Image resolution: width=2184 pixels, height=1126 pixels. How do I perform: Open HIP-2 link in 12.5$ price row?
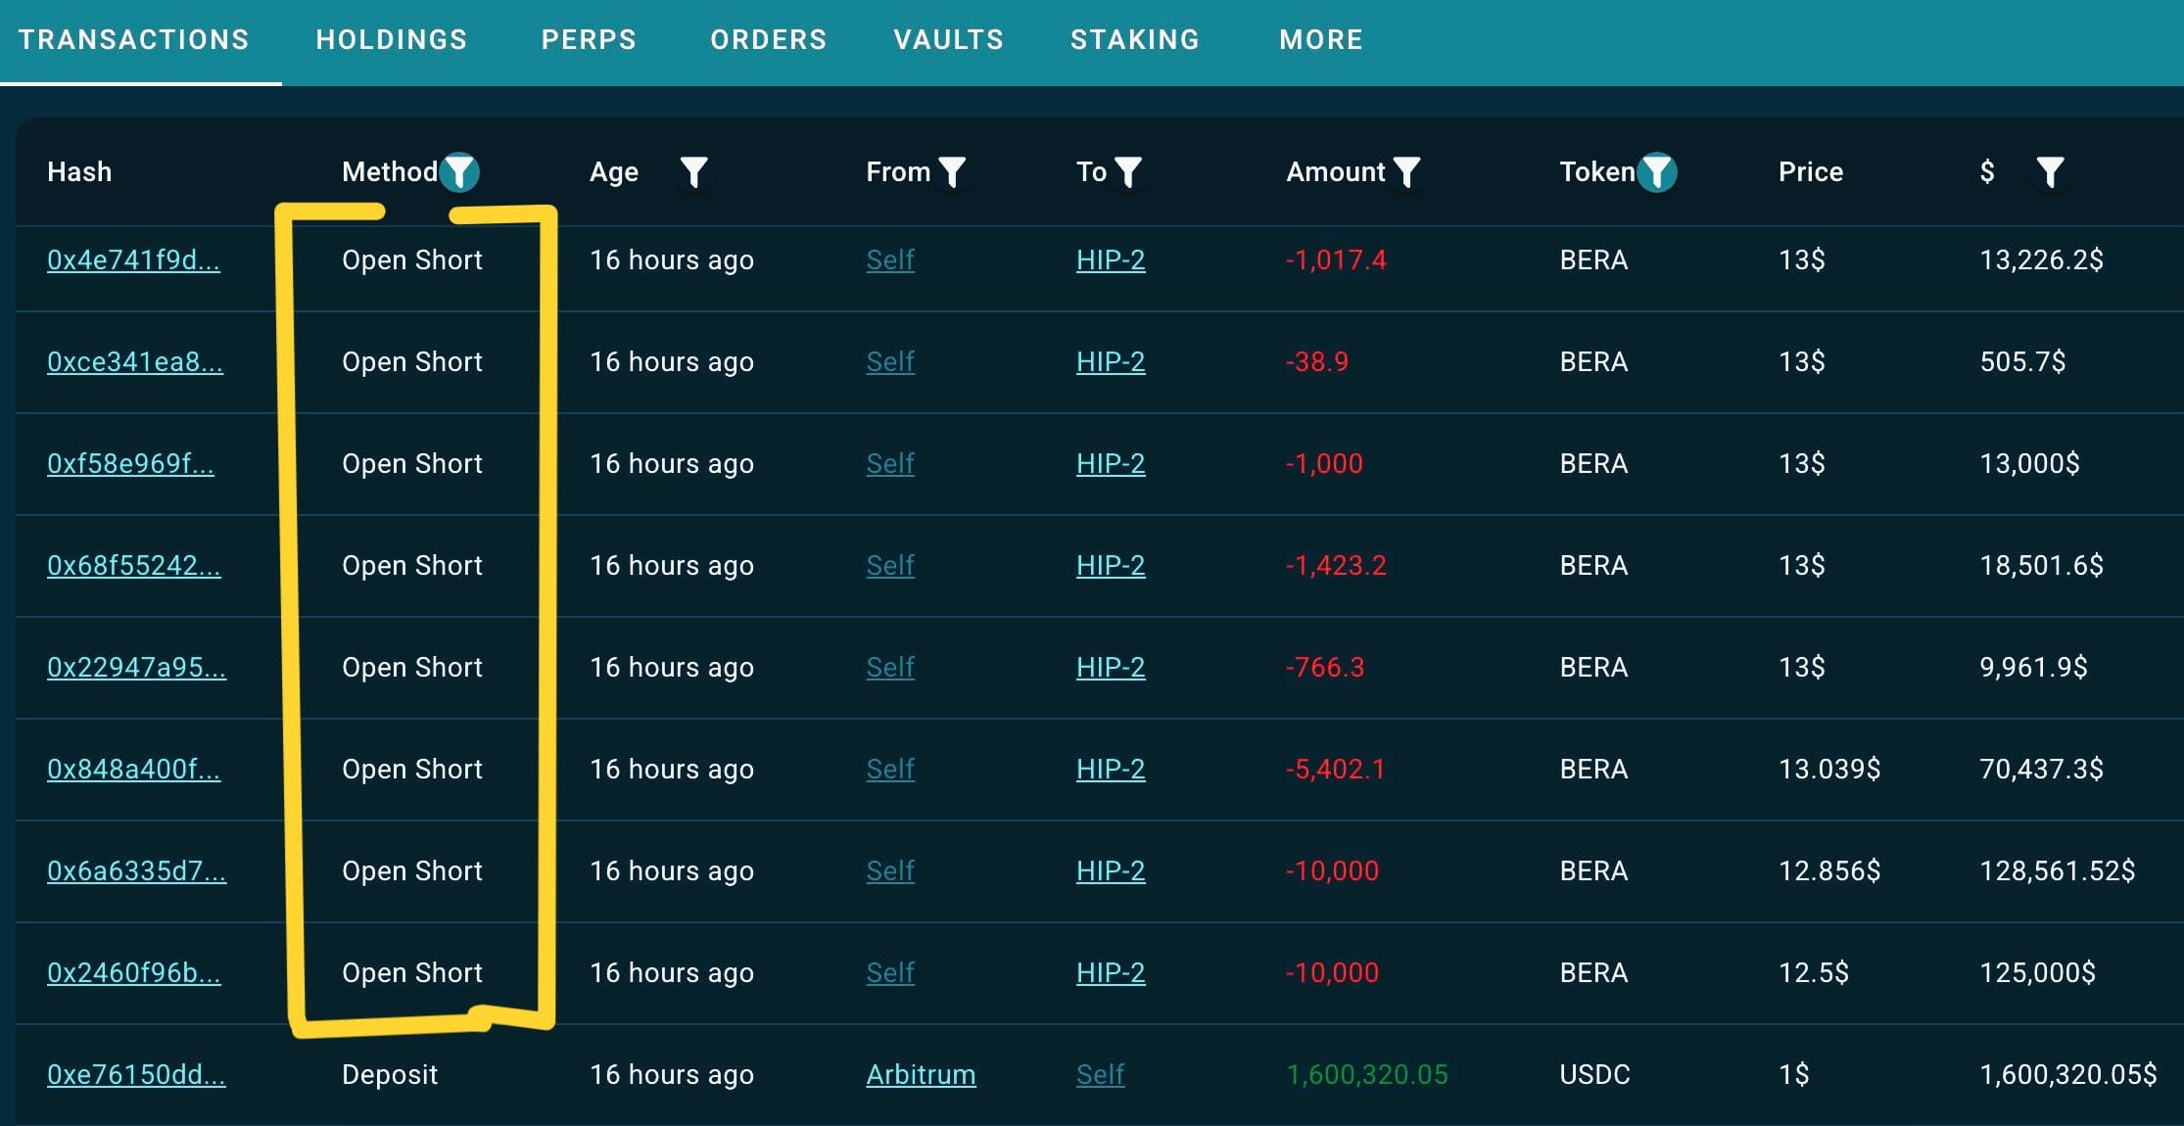pyautogui.click(x=1112, y=973)
